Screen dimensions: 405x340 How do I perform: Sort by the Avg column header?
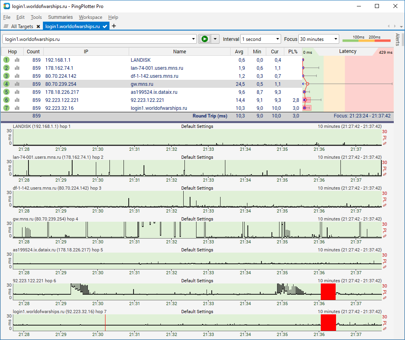[239, 52]
